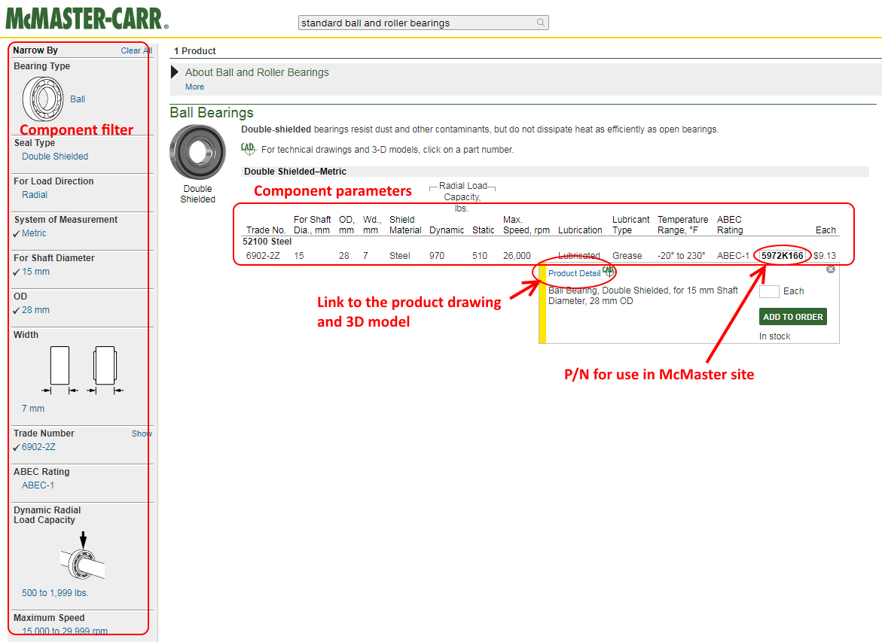Click the McMaster-Carr logo

[x=87, y=19]
